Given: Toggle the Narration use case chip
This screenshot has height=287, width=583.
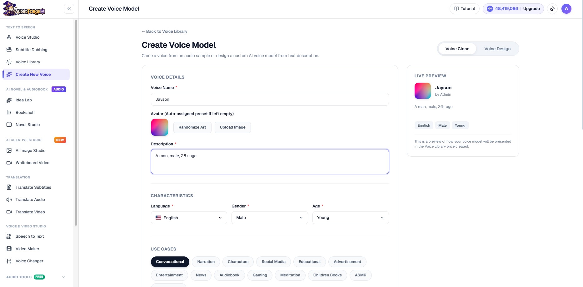Looking at the screenshot, I should (206, 262).
